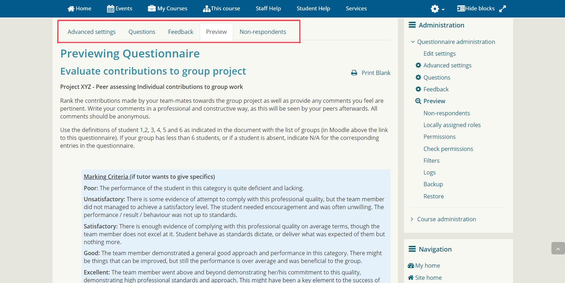Open the Permissions link

point(440,137)
